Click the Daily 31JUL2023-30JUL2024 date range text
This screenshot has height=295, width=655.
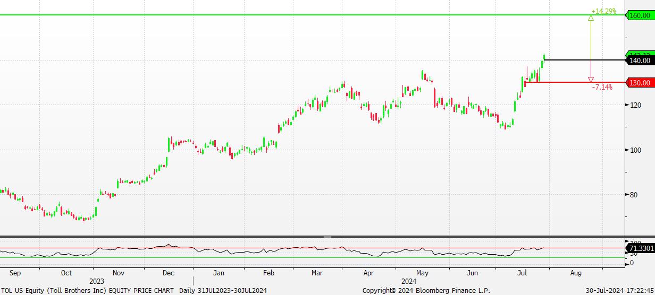(223, 291)
